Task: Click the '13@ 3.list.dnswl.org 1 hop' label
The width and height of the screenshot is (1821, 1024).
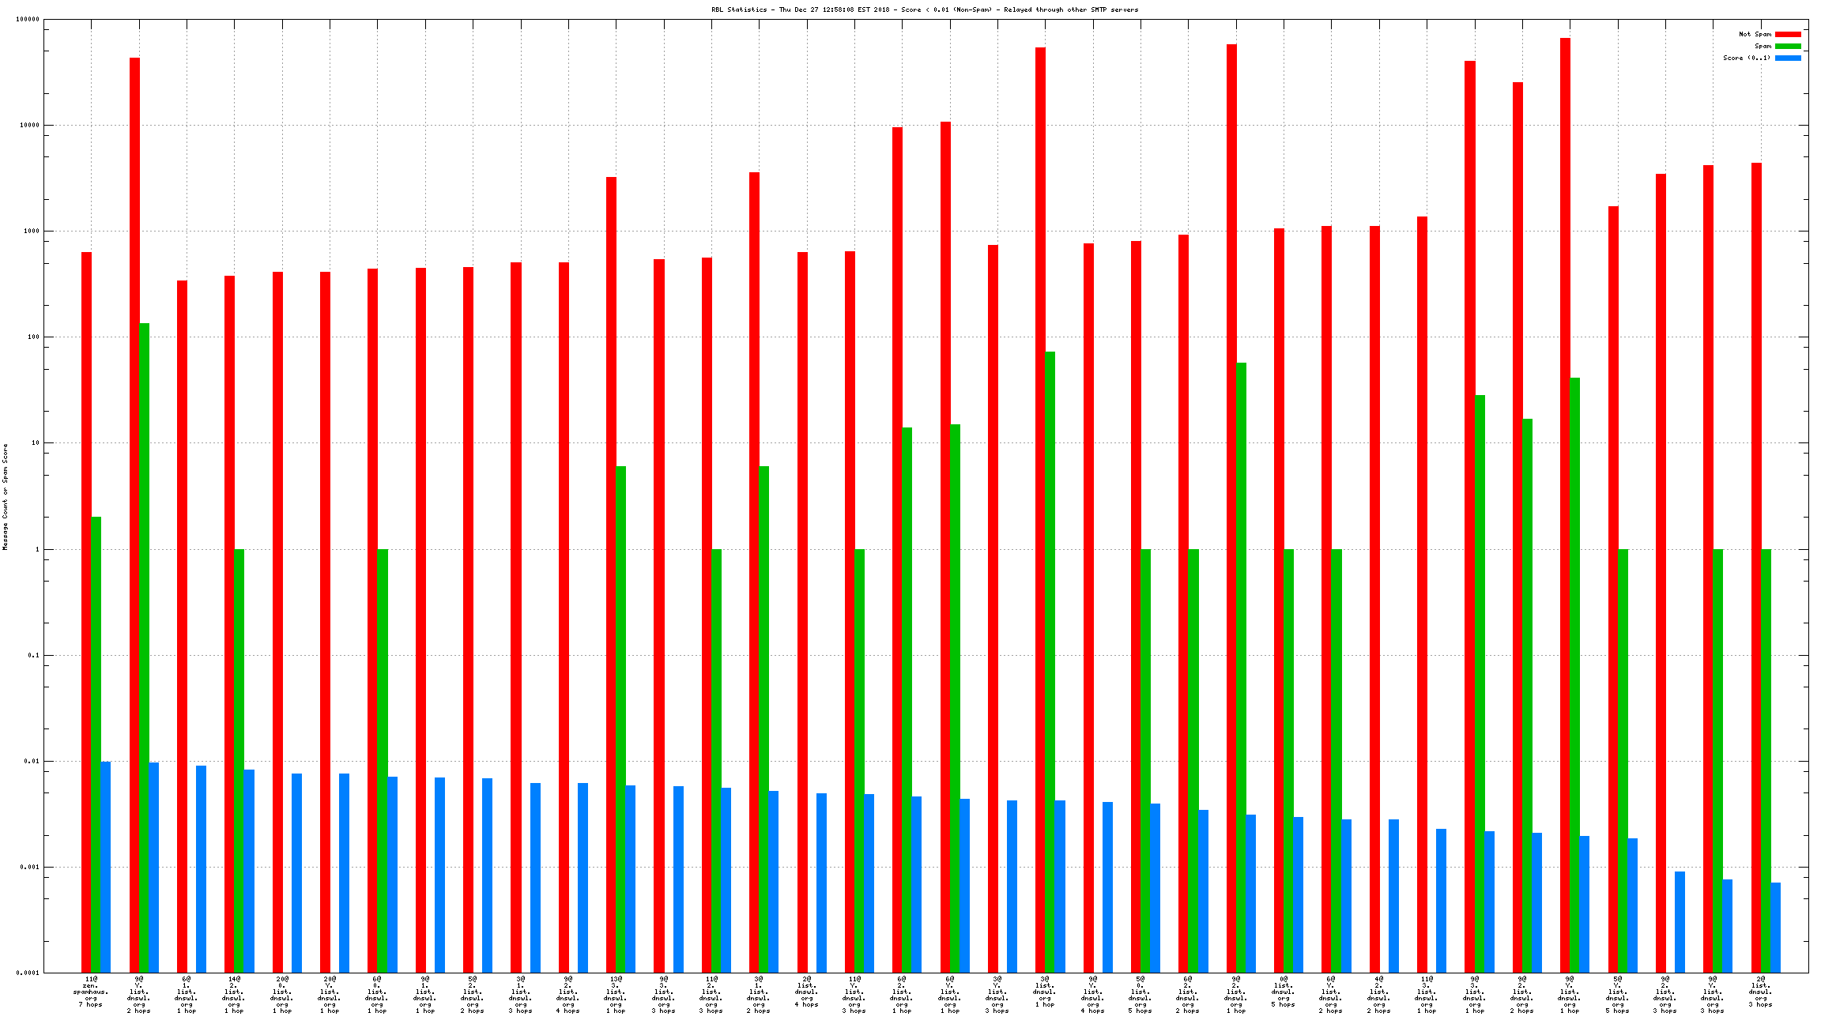Action: [x=616, y=995]
